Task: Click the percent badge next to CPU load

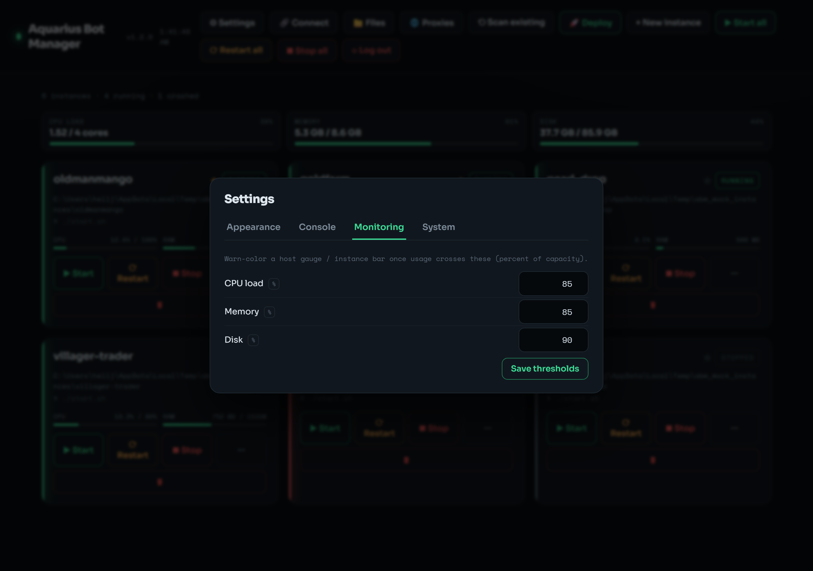Action: [x=274, y=284]
